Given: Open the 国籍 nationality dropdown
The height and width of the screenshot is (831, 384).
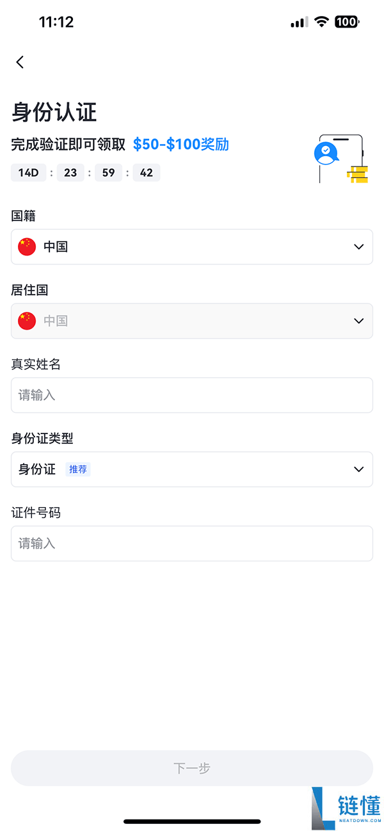Looking at the screenshot, I should (358, 246).
